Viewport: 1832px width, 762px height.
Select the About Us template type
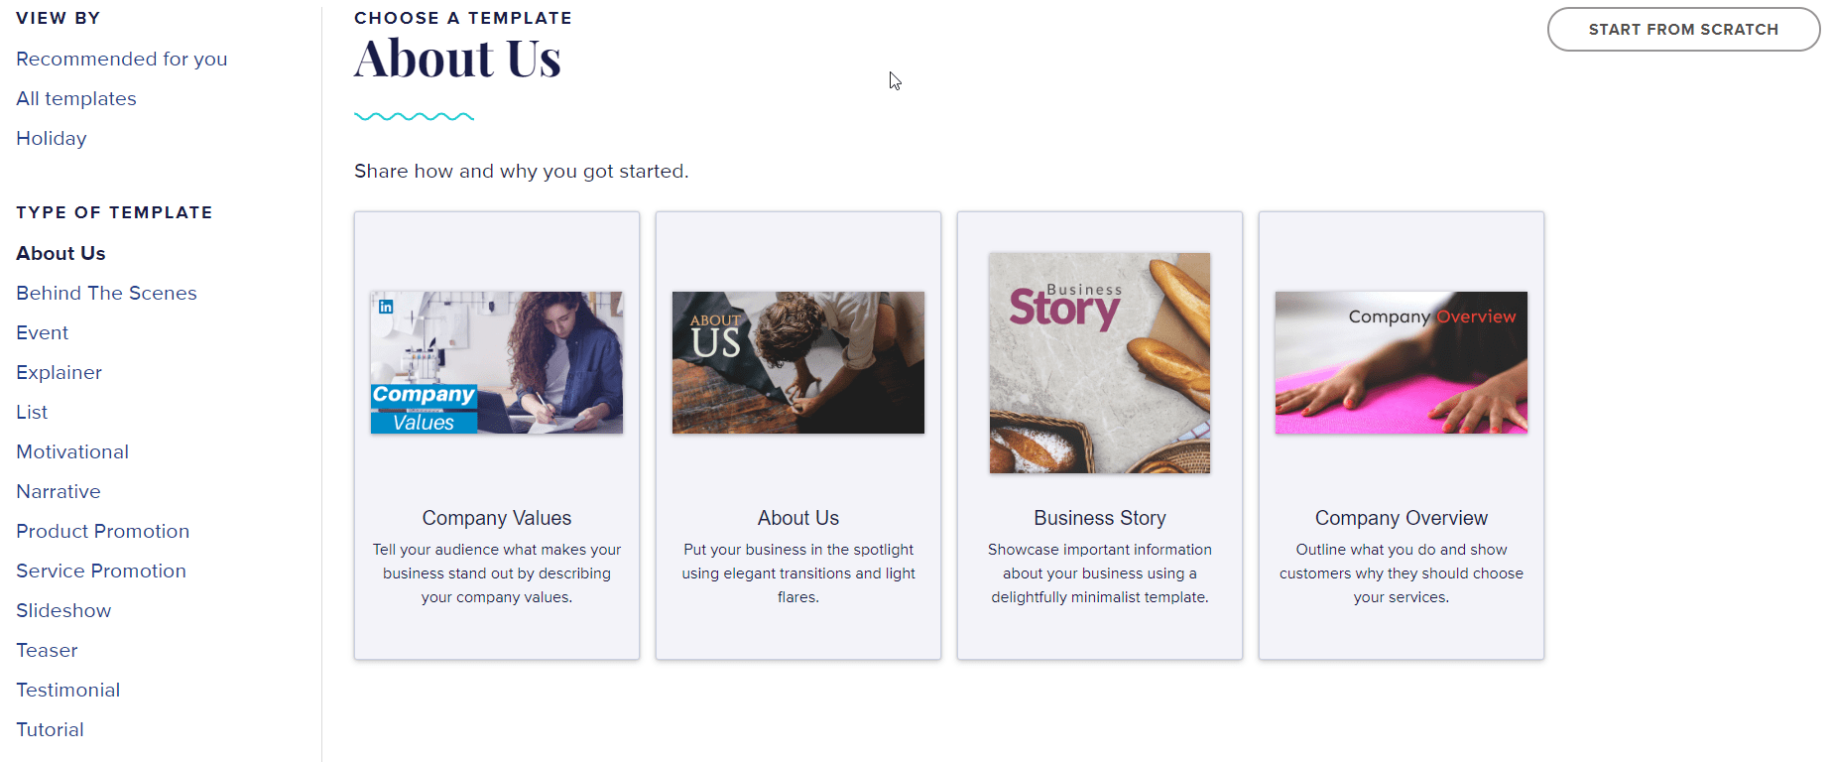click(x=61, y=253)
